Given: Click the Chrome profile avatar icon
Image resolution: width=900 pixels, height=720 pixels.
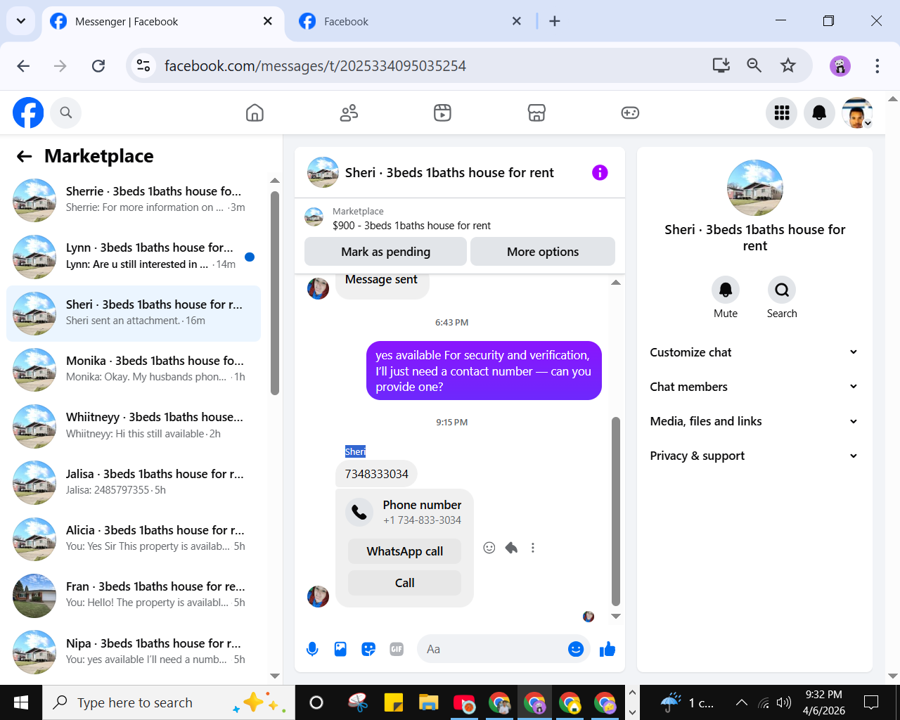Looking at the screenshot, I should coord(840,65).
